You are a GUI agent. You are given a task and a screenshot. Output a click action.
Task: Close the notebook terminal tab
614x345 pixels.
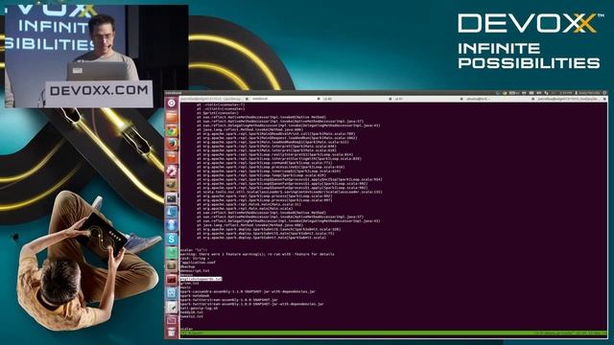click(319, 99)
